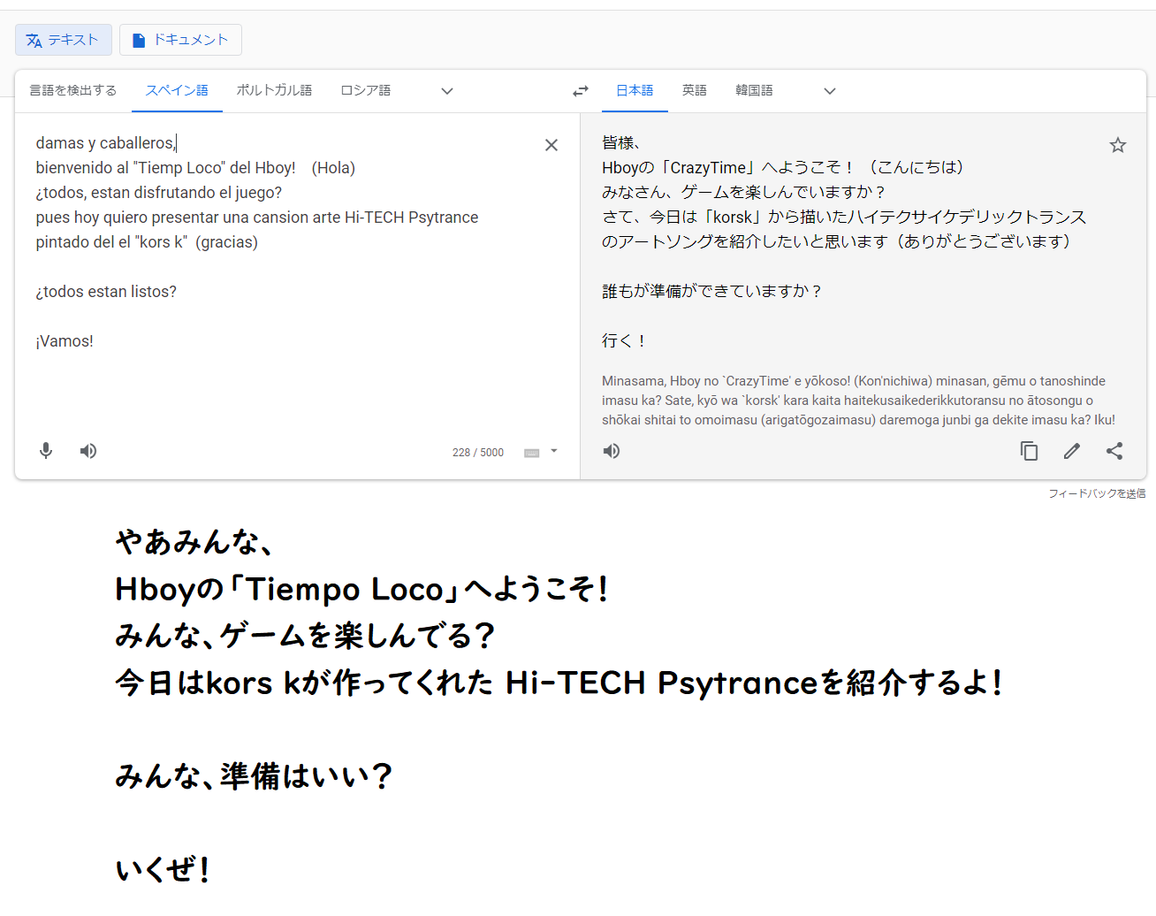Copy the translated text

point(1029,451)
